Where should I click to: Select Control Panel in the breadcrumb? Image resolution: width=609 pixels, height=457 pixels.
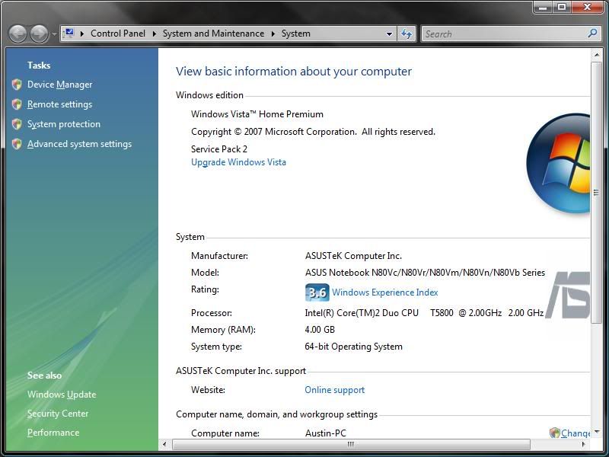(118, 34)
